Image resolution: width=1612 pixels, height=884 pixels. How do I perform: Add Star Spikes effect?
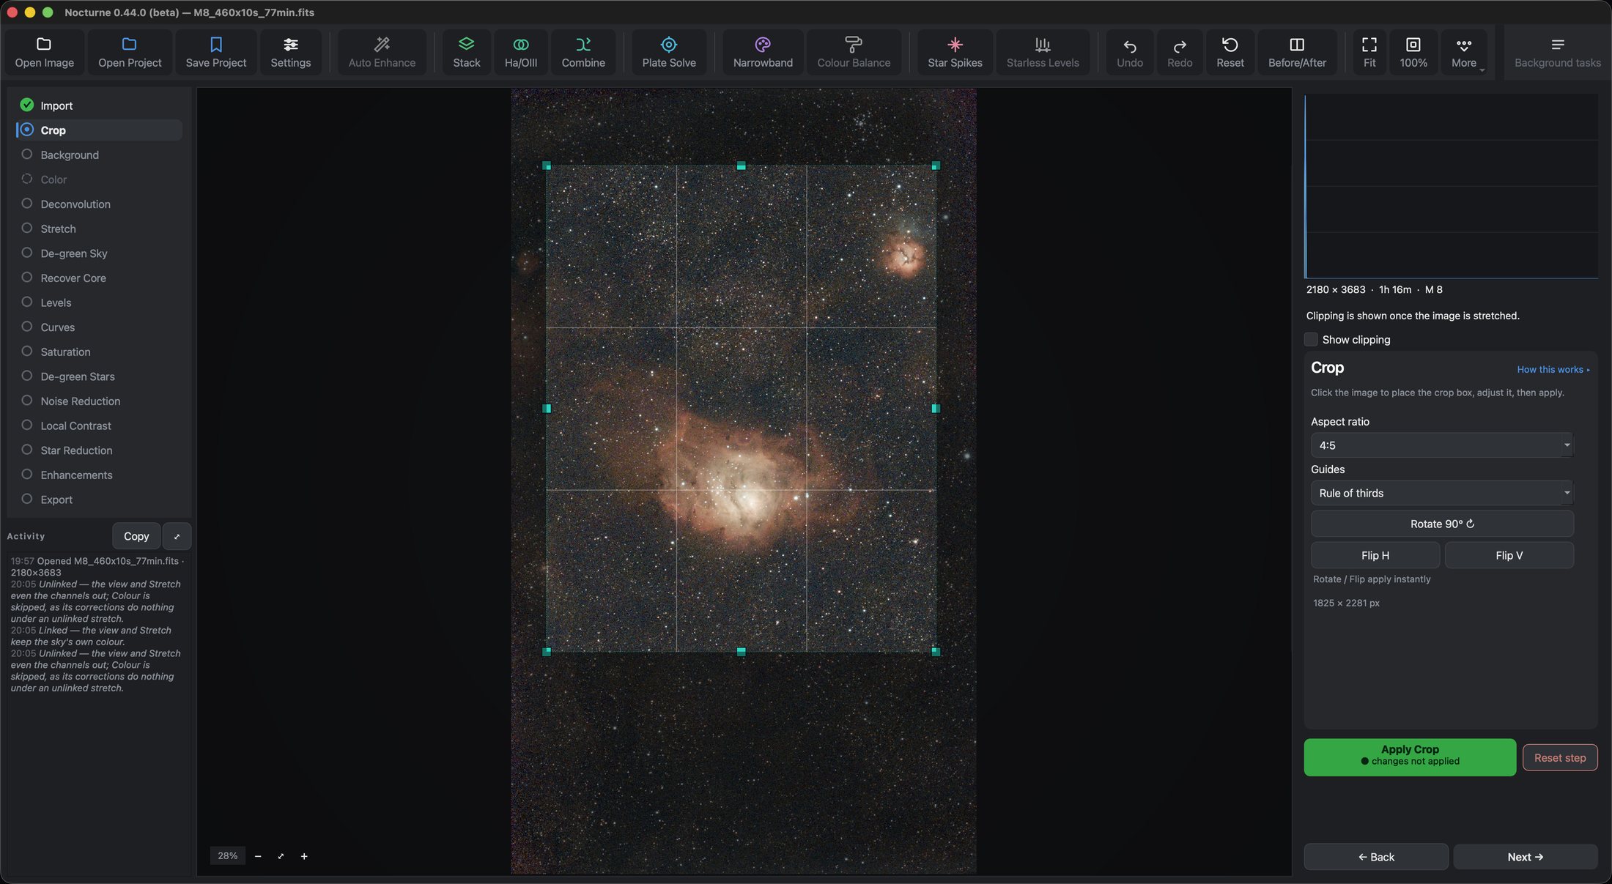(955, 53)
